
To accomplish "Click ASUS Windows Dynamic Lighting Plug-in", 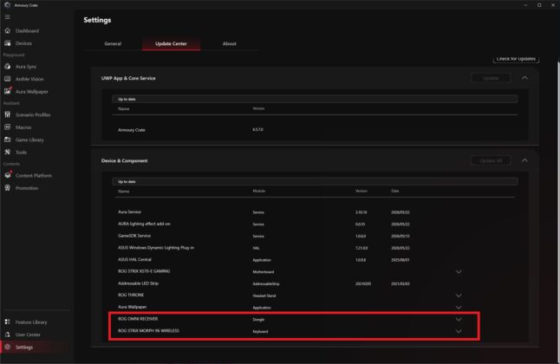I will (156, 248).
